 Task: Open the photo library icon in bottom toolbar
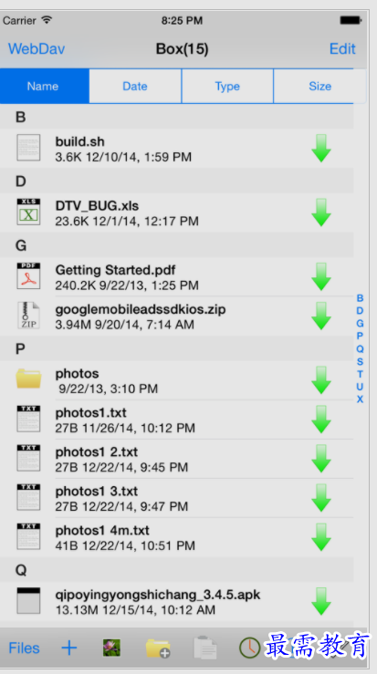click(x=111, y=648)
